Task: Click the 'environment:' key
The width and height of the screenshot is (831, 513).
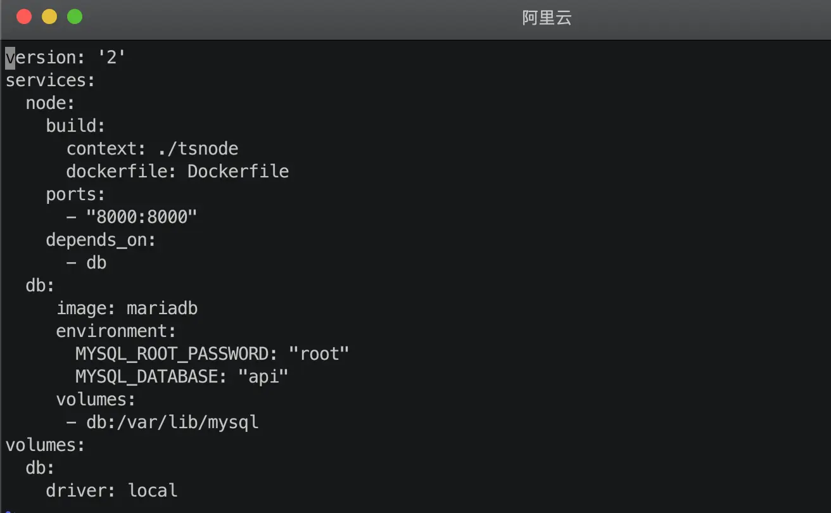Action: click(116, 331)
